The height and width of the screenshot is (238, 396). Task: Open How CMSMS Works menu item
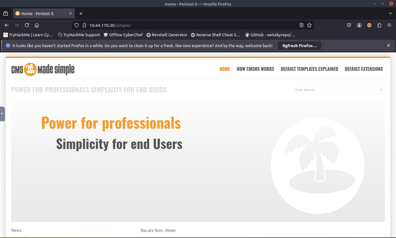[255, 69]
